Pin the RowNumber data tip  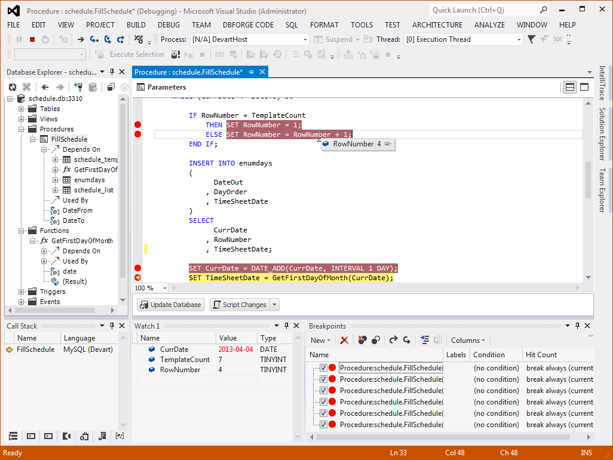coord(388,144)
